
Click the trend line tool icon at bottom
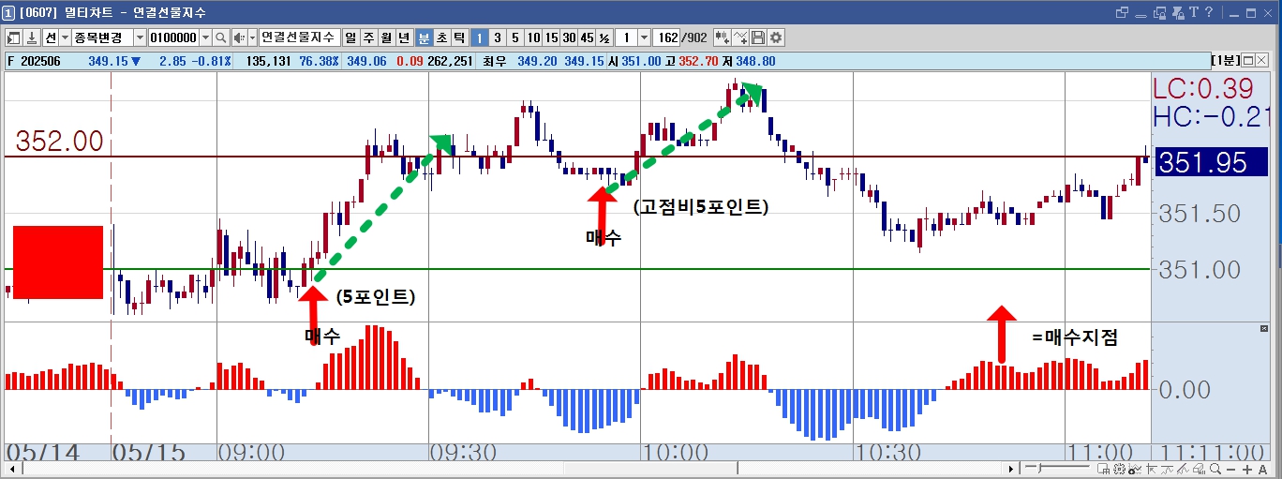(1167, 469)
